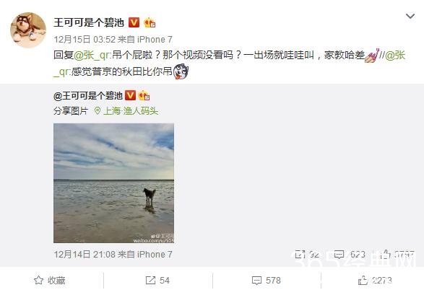
Task: Open the 12月14日 21:08 quoted post timestamp
Action: (x=113, y=255)
